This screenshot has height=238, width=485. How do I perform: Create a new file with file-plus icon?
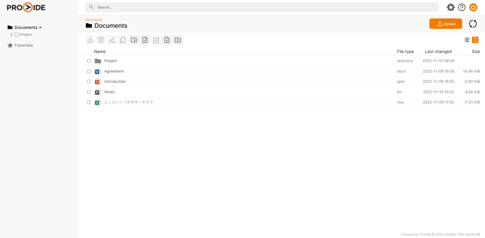point(145,40)
